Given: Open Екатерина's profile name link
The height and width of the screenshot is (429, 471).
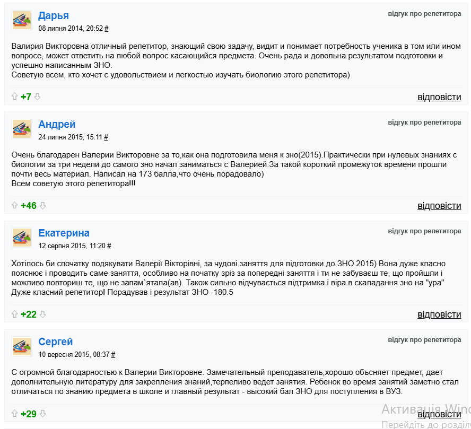Looking at the screenshot, I should [x=64, y=233].
